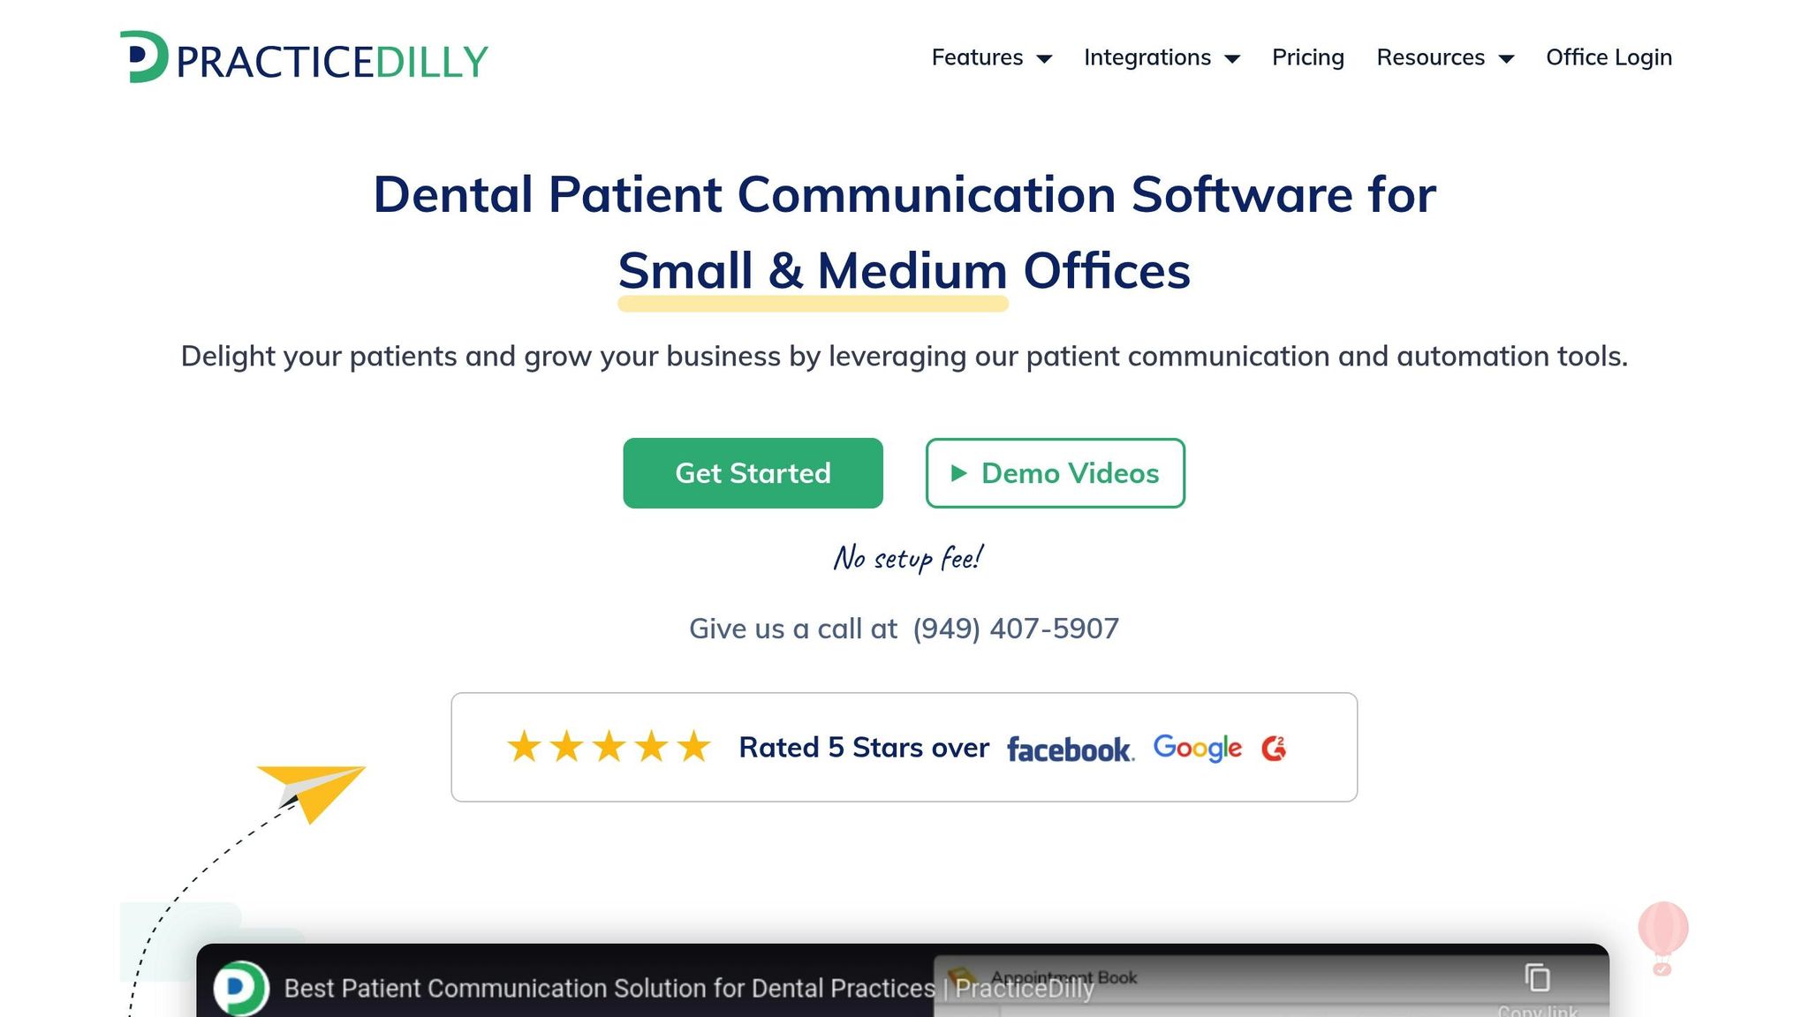Click the Copy link icon on the video

[1539, 977]
